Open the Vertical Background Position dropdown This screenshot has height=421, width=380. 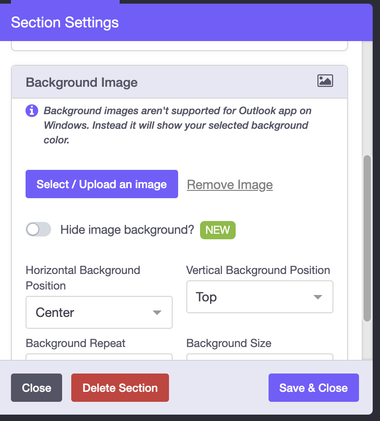tap(259, 297)
